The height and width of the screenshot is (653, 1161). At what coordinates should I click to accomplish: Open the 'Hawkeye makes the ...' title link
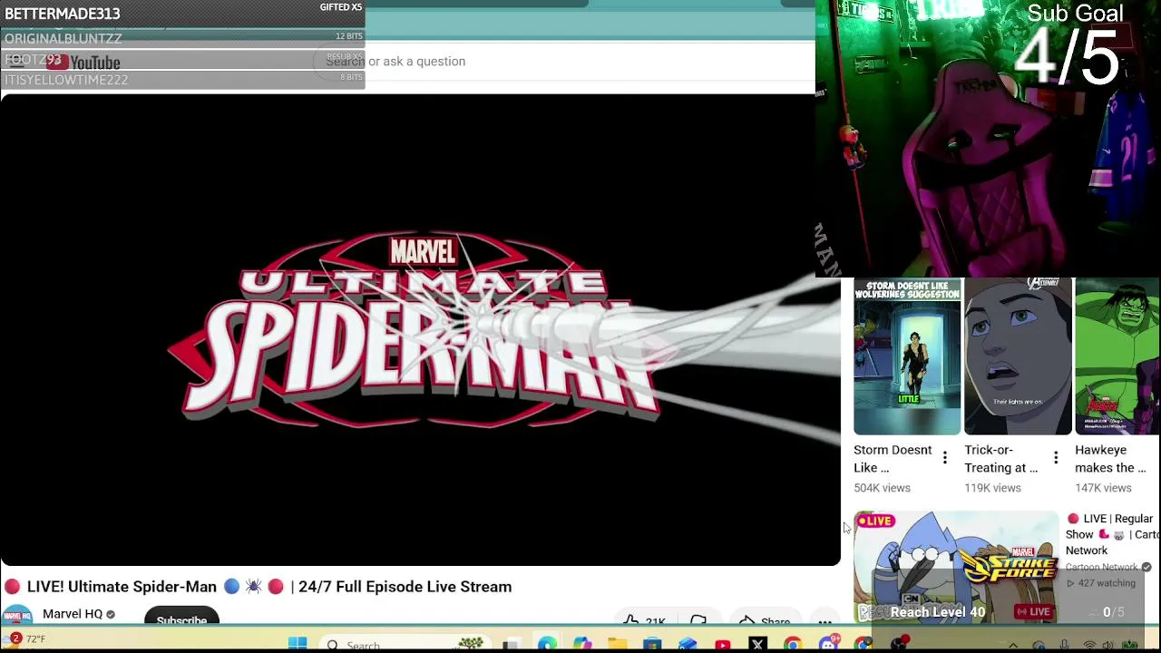1110,459
